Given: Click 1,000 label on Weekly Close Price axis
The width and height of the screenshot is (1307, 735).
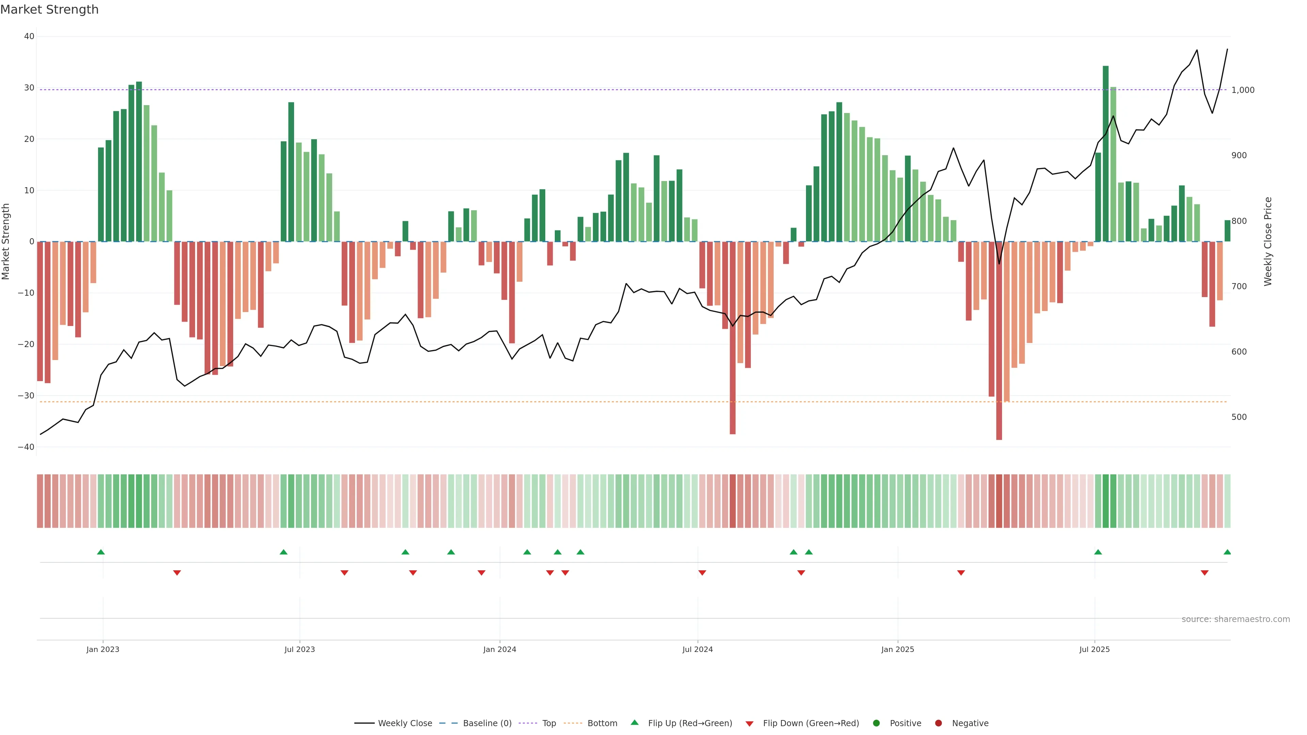Looking at the screenshot, I should tap(1243, 90).
